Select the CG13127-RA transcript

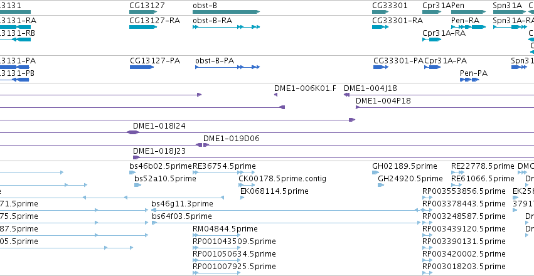[143, 27]
